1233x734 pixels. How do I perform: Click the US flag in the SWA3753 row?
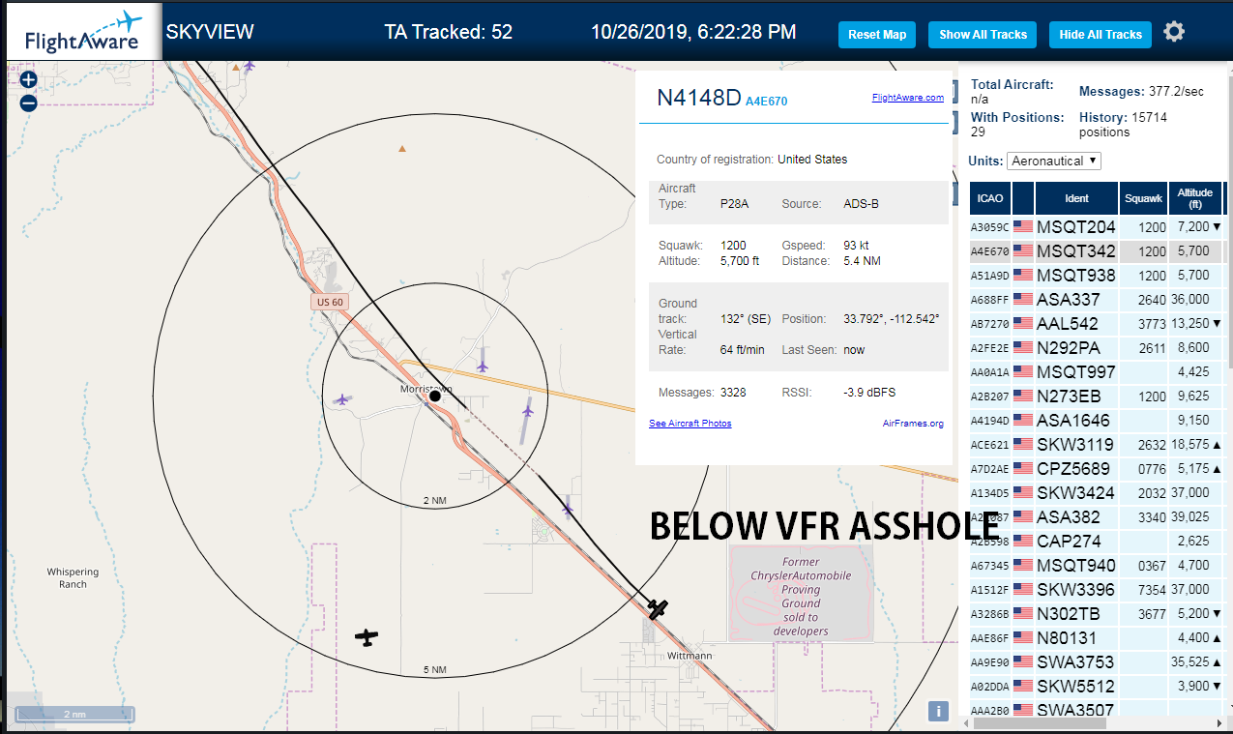1023,661
